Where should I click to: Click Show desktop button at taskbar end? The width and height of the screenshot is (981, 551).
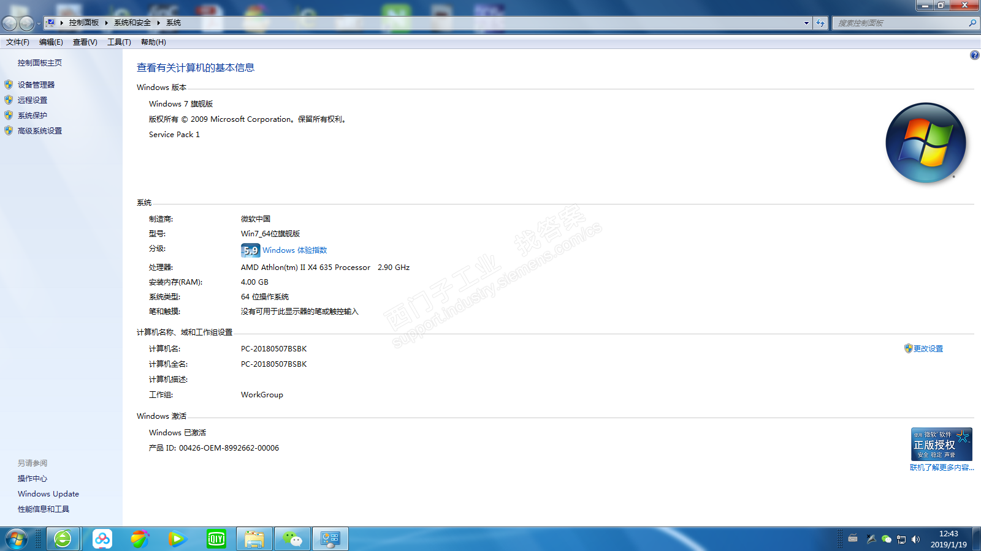(x=976, y=539)
